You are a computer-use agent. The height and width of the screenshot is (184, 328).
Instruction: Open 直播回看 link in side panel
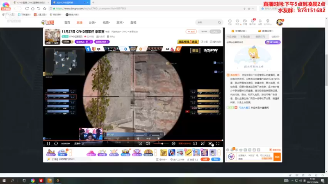pyautogui.click(x=266, y=31)
